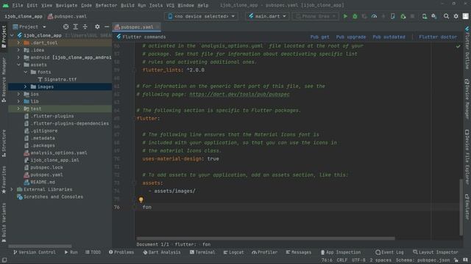Open Resource Manager side panel

click(x=4, y=80)
